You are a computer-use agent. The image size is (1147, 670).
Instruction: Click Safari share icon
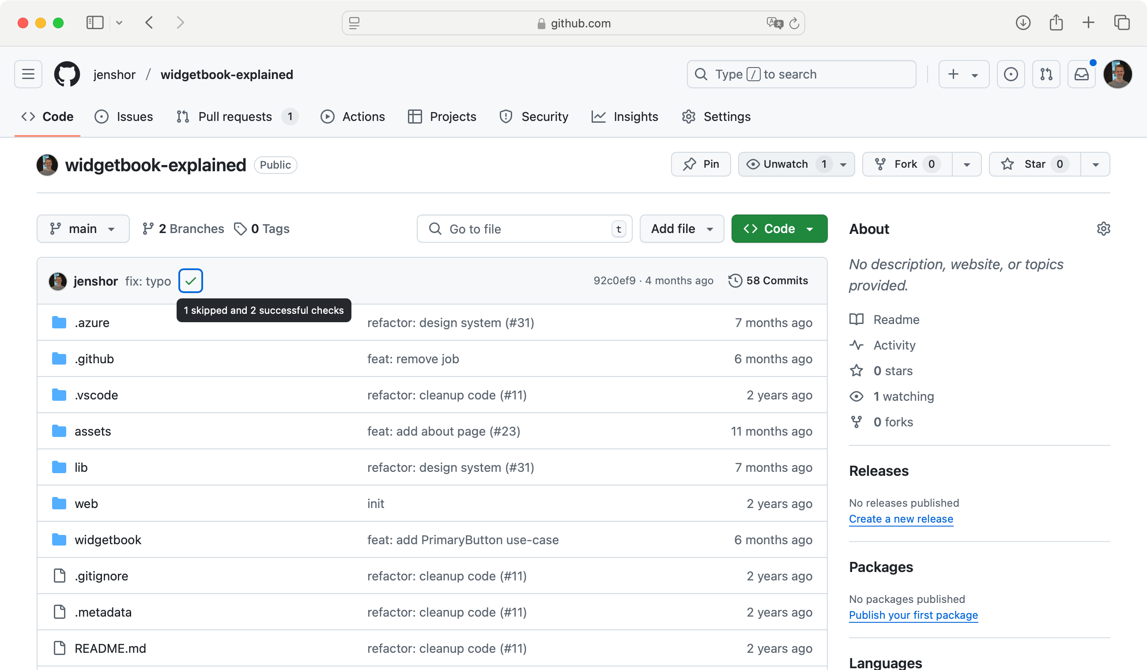click(1056, 23)
